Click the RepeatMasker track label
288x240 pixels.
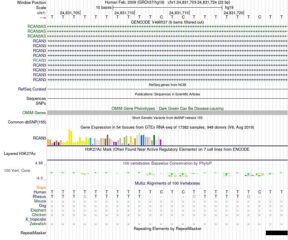tap(33, 233)
